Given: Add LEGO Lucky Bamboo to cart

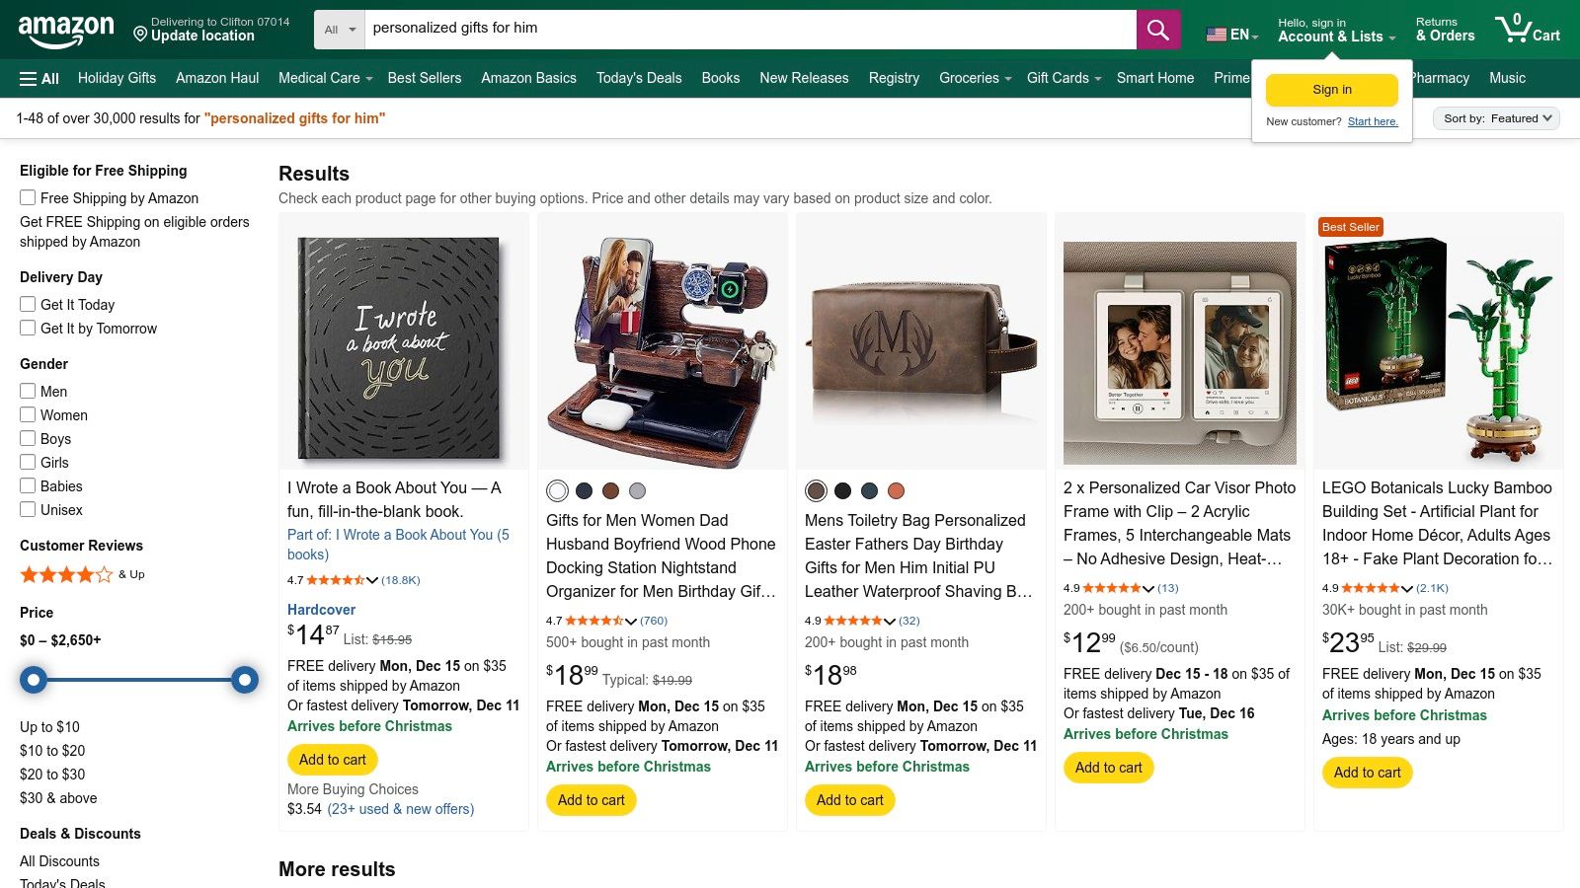Looking at the screenshot, I should [x=1368, y=773].
